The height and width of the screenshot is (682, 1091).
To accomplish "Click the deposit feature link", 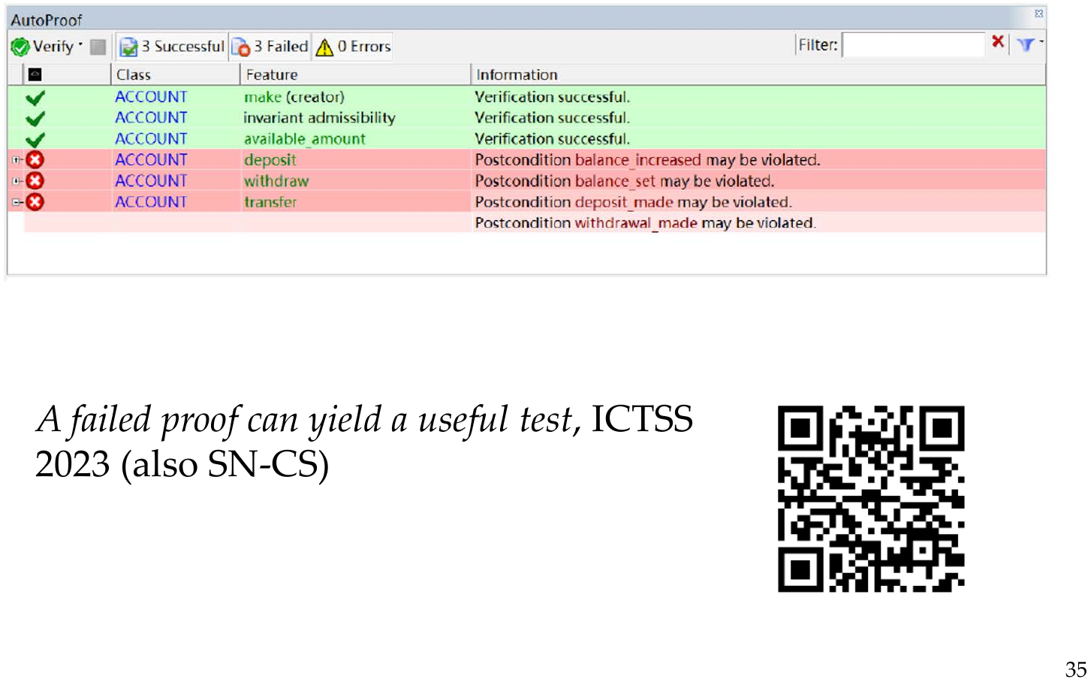I will pos(270,160).
